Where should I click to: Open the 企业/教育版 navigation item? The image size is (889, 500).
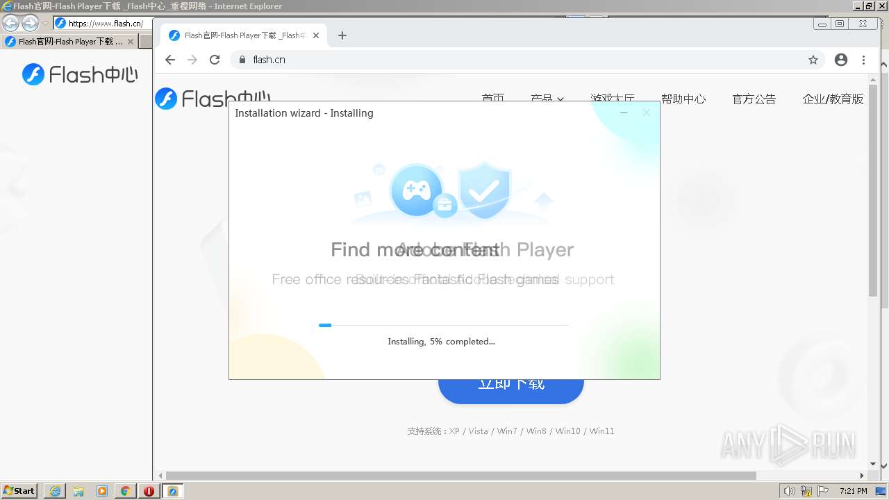[x=833, y=99]
